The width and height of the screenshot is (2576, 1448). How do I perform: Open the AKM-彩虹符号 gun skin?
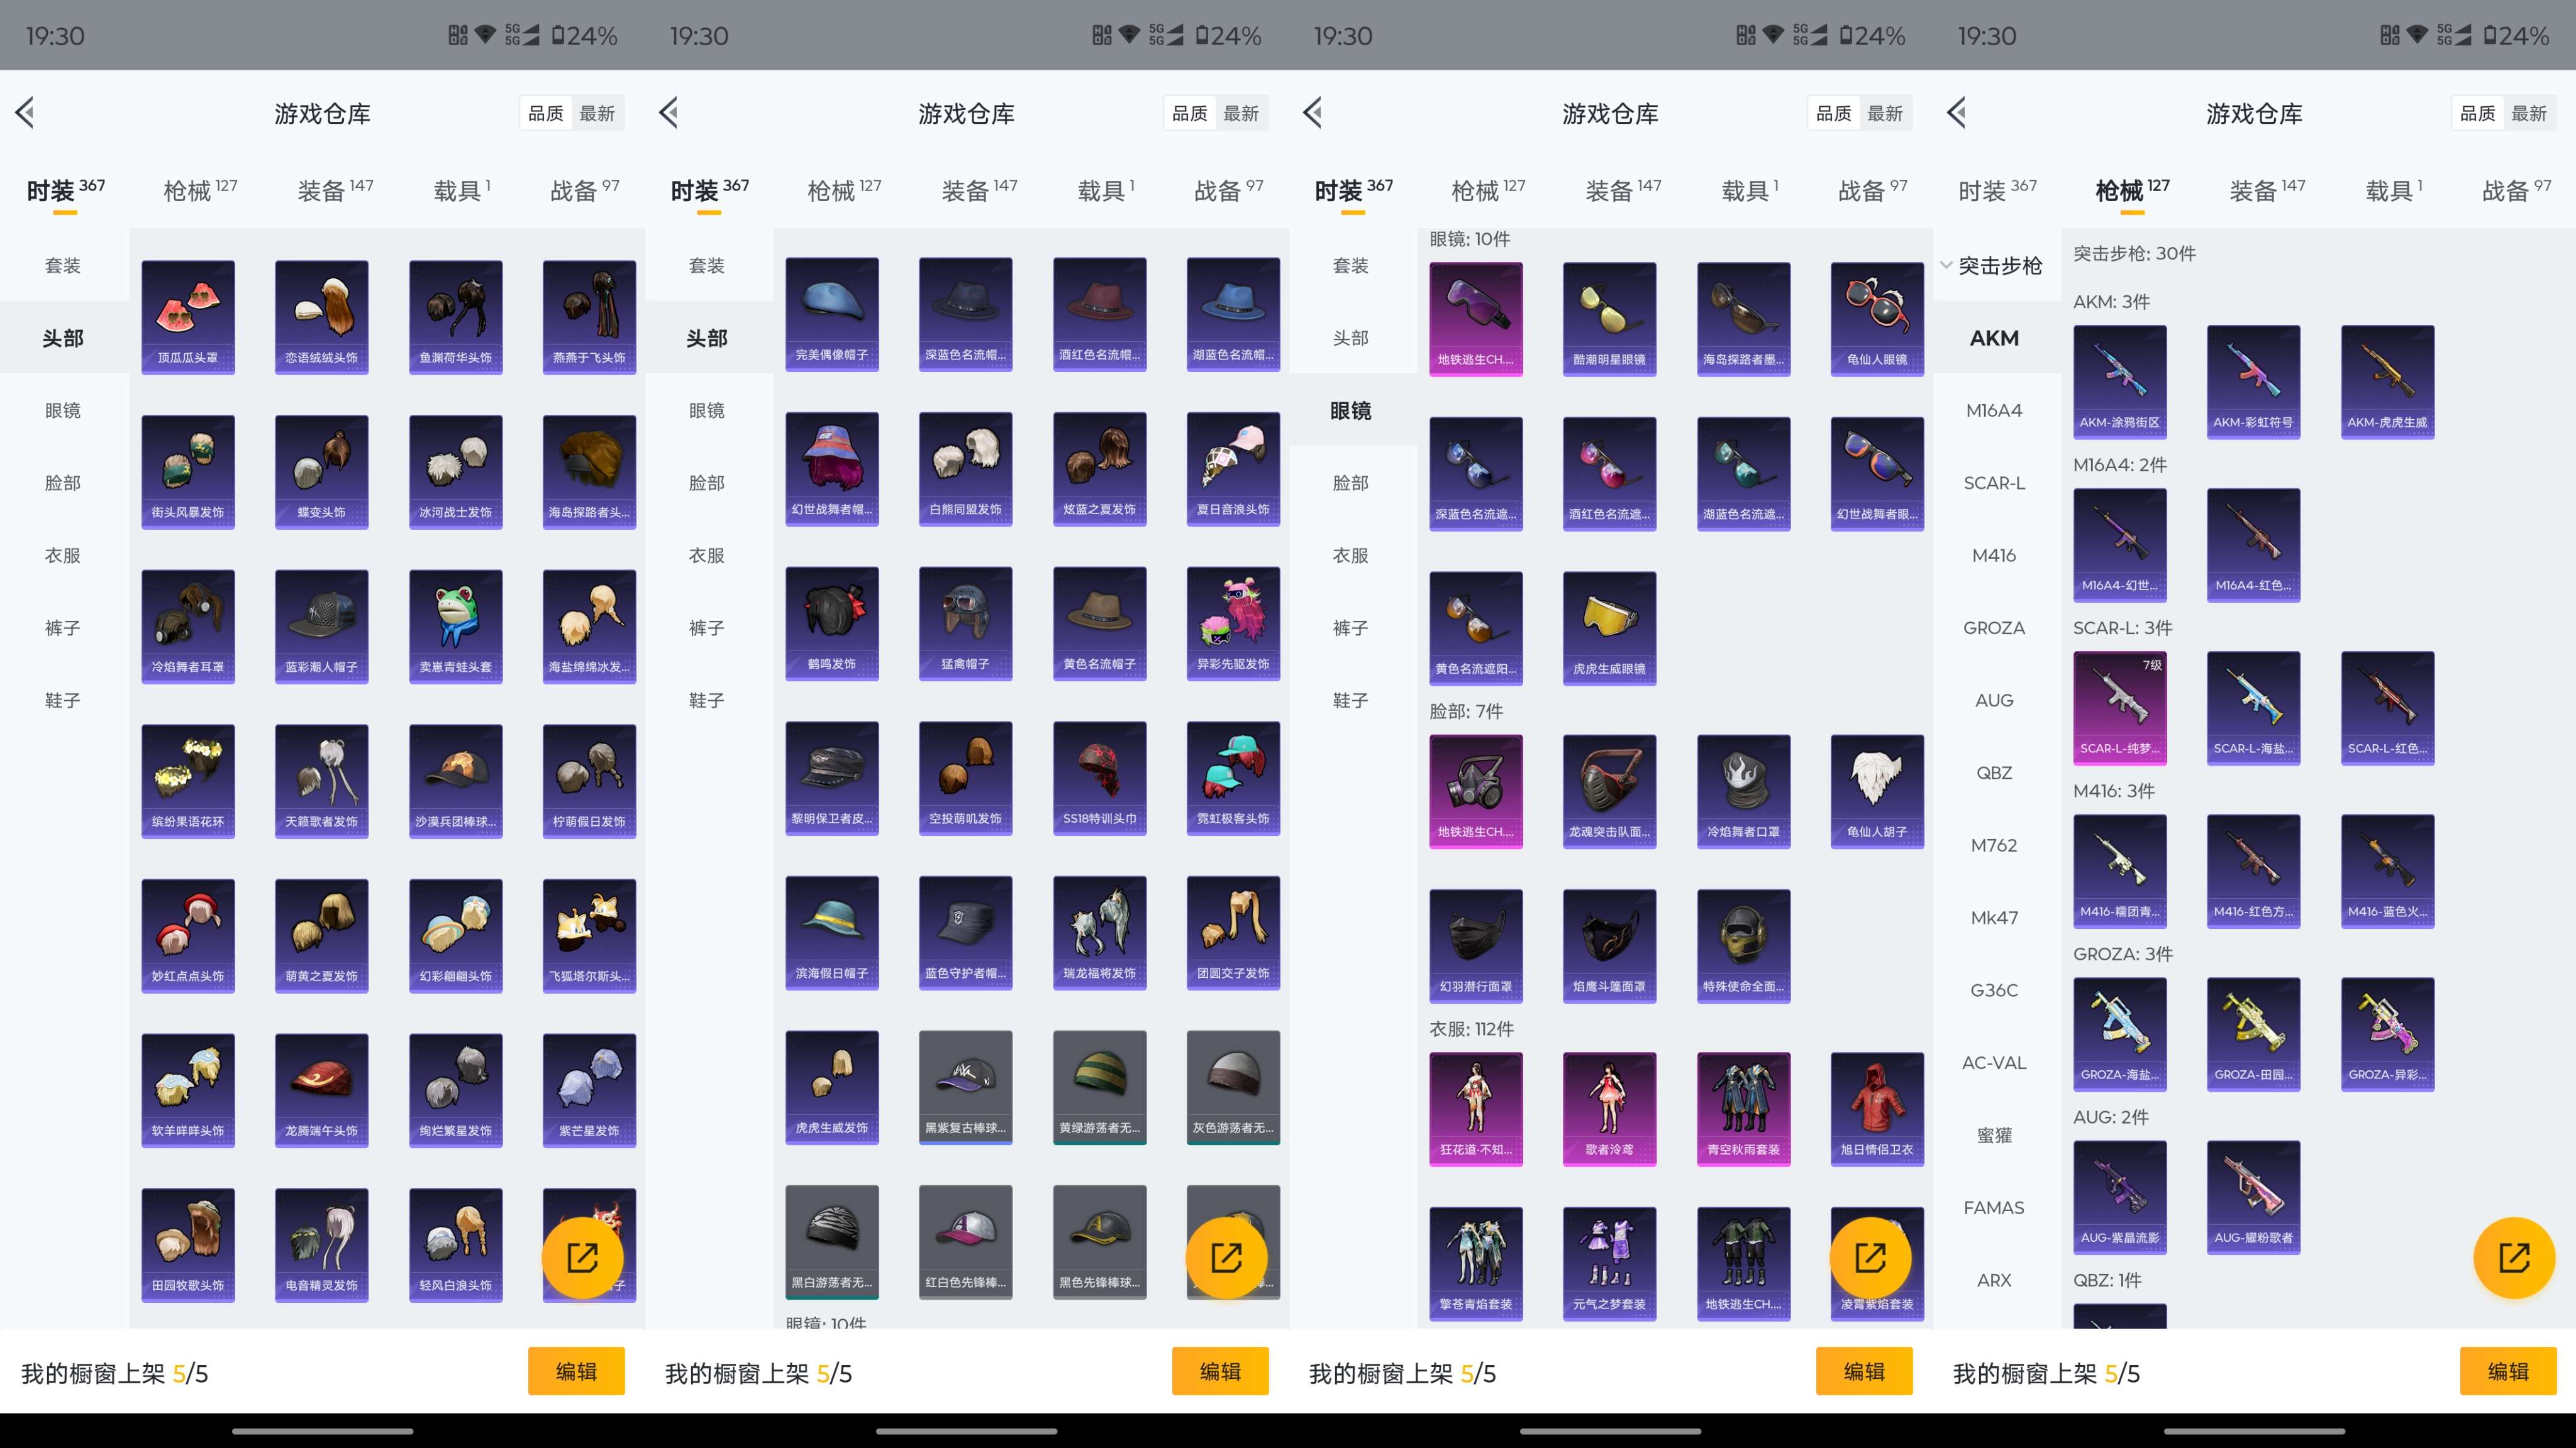click(x=2254, y=381)
